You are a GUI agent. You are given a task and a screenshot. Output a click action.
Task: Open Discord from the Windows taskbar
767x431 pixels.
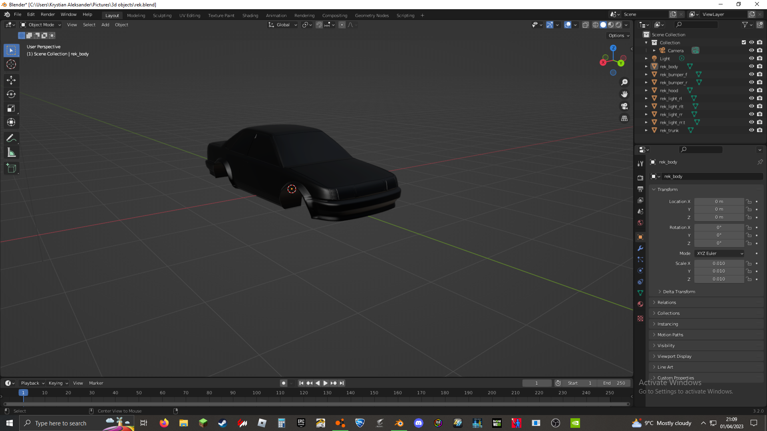tap(419, 423)
